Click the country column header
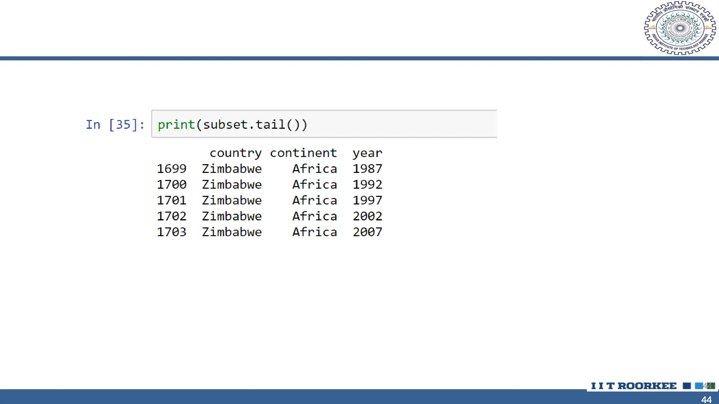The height and width of the screenshot is (404, 719). tap(235, 153)
